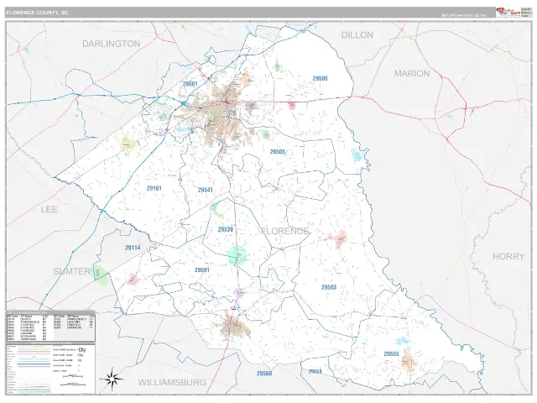Screen dimensions: 537x403
Task: Select the WILLIAMSBURG county label
Action: (172, 383)
